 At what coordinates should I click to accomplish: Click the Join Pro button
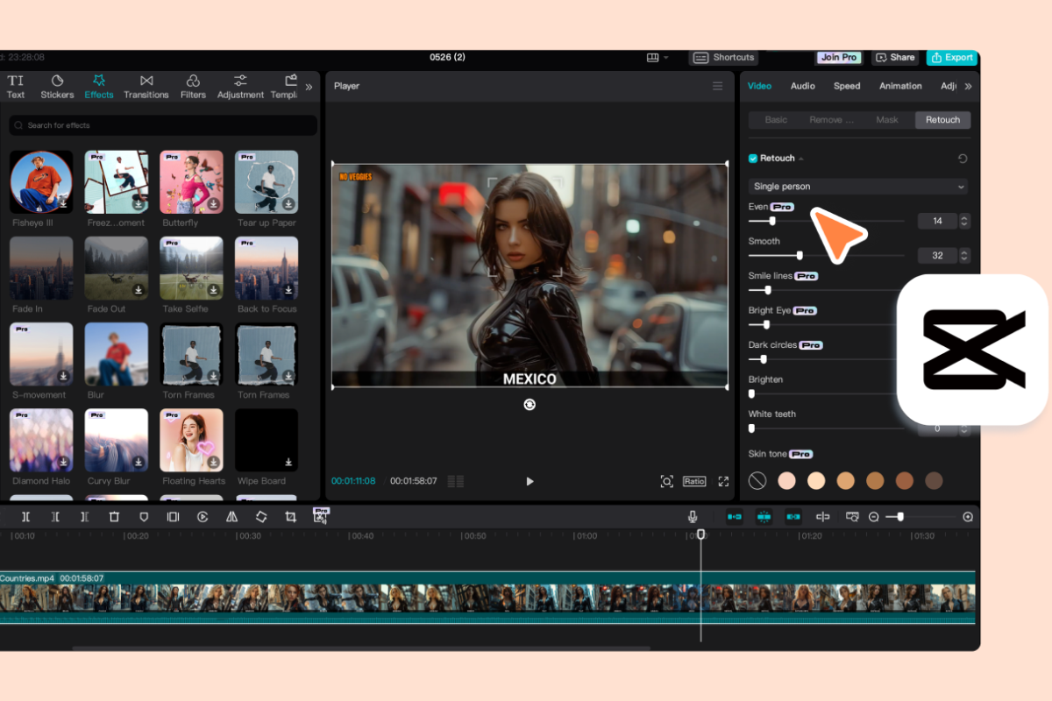[839, 58]
